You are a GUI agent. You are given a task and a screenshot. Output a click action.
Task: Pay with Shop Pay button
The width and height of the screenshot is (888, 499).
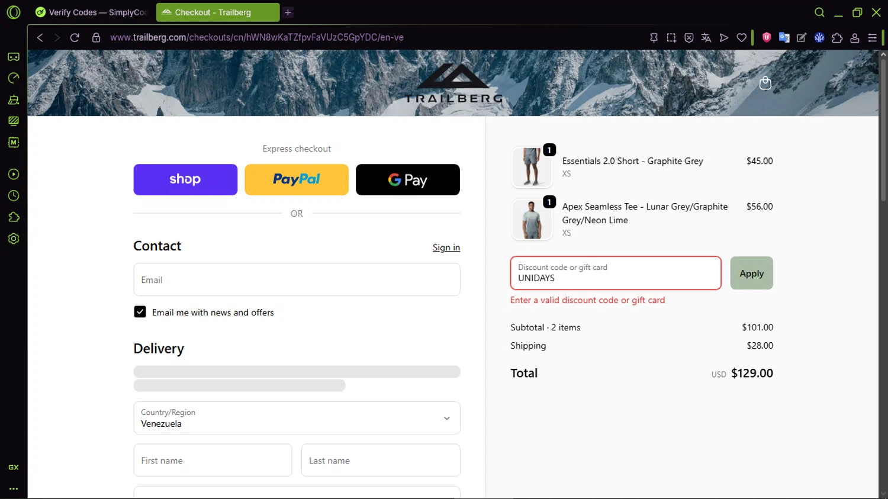pyautogui.click(x=185, y=179)
